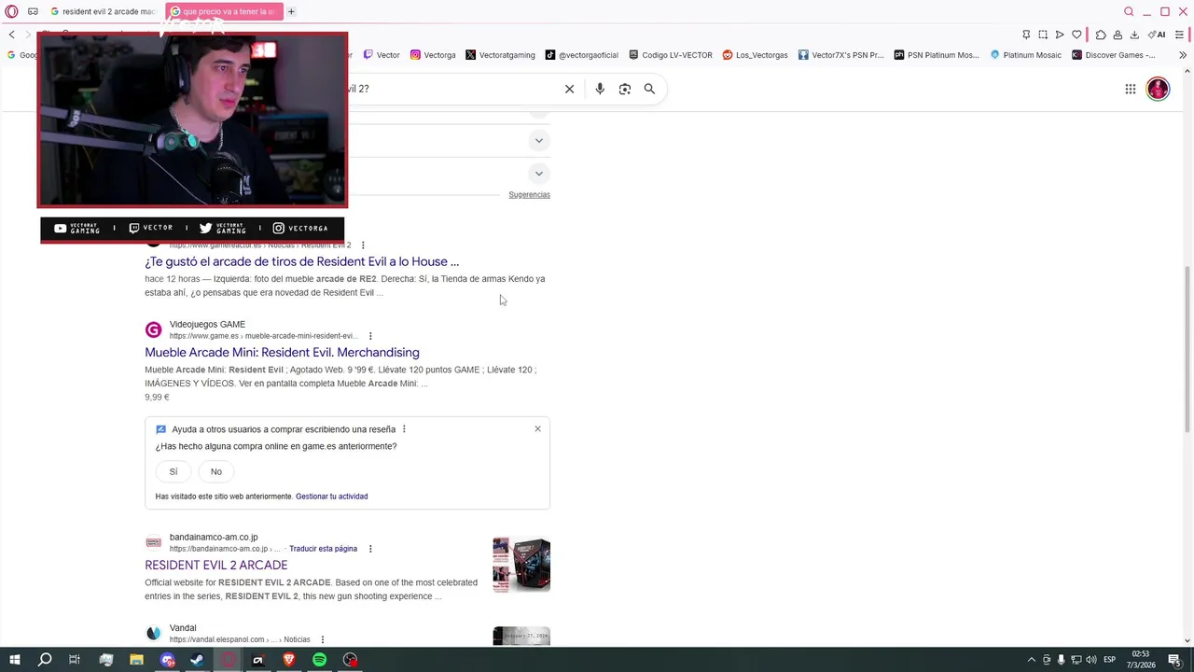Open more options for bandainamco-am.co.jp result
Viewport: 1194px width, 672px height.
370,549
